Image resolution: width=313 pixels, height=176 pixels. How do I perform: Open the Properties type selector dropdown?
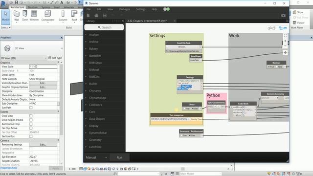coord(62,48)
